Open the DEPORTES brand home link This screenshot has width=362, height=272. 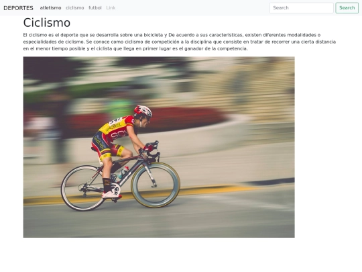(x=18, y=8)
